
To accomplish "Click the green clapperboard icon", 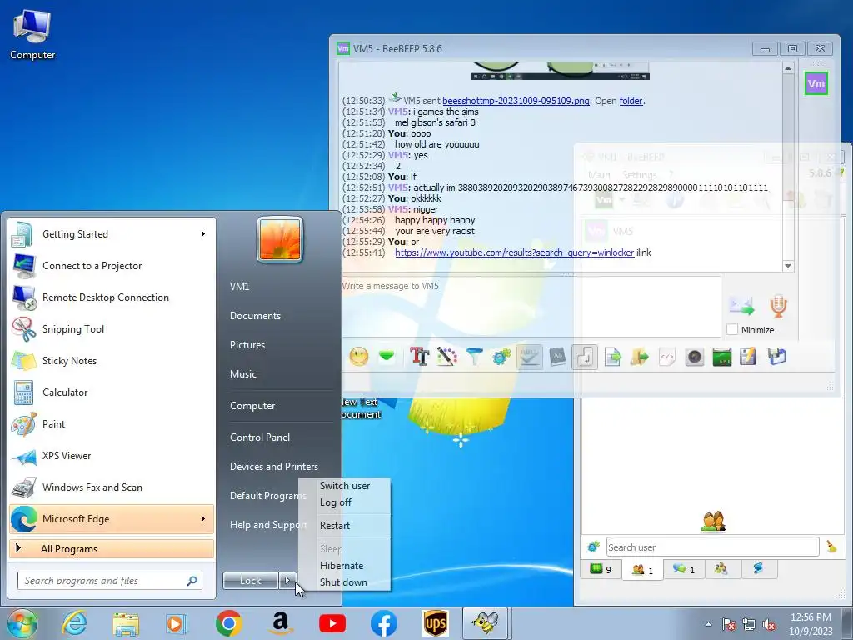I will pyautogui.click(x=722, y=357).
